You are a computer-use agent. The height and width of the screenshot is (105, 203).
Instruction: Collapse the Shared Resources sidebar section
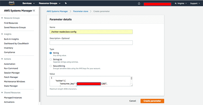(x=2, y=93)
